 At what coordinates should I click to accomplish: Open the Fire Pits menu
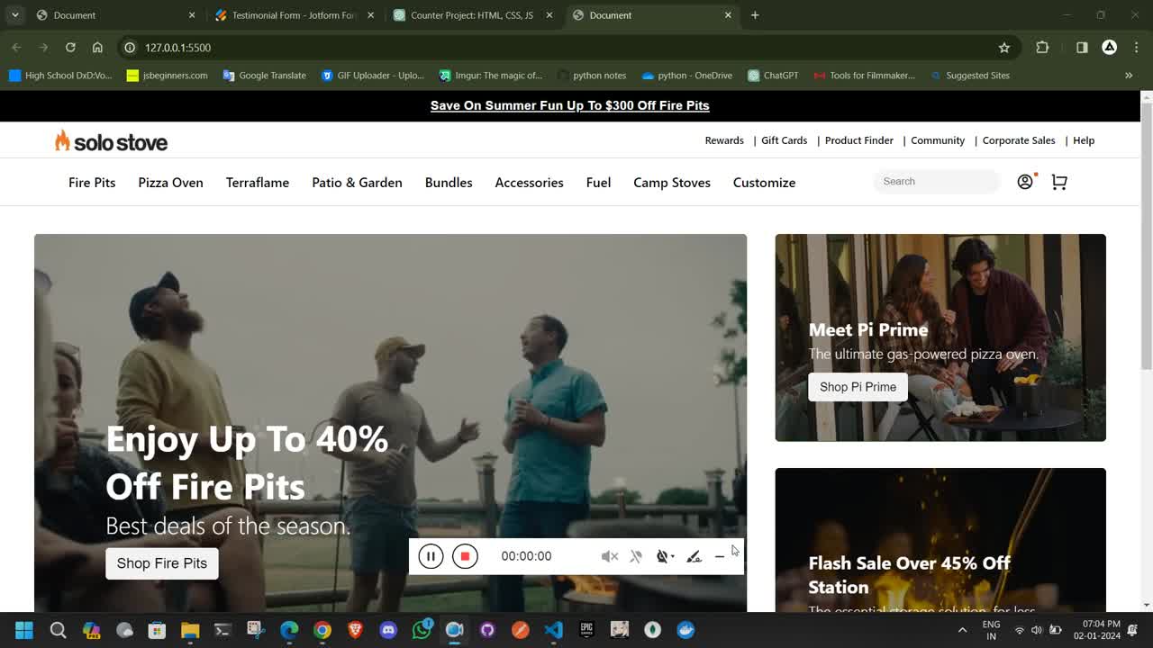click(92, 183)
